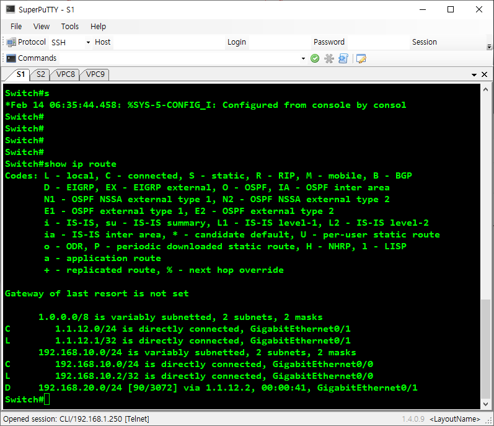494x426 pixels.
Task: Minimize the SuperPuTTY window
Action: 423,9
